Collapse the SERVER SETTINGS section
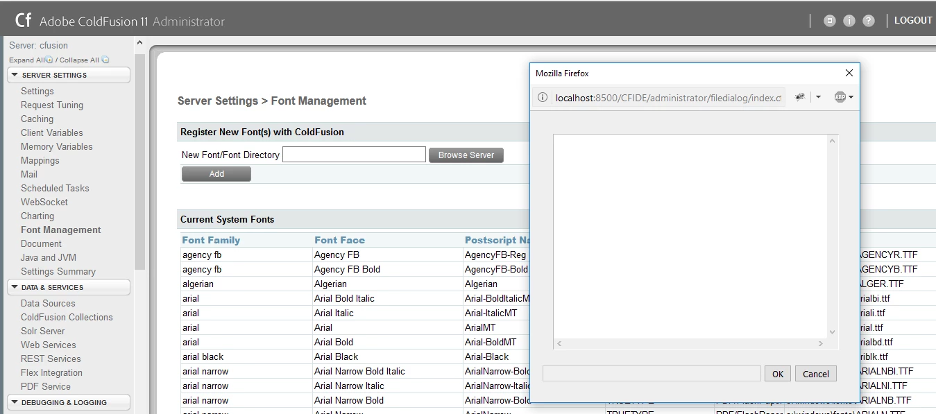Screen dimensions: 936x414 (x=69, y=75)
